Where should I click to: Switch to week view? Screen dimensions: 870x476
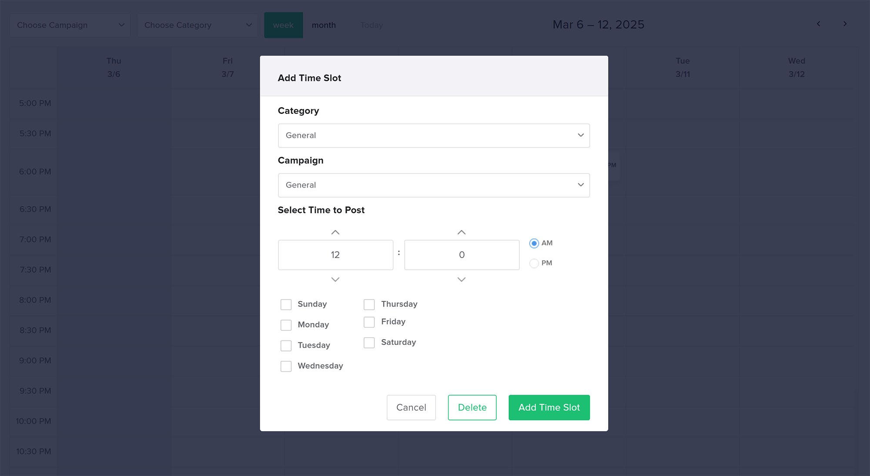tap(283, 25)
